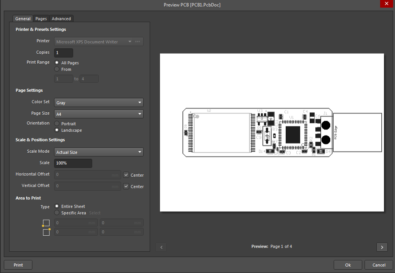Open the Page Size dropdown showing A4
The image size is (395, 273).
tap(99, 114)
